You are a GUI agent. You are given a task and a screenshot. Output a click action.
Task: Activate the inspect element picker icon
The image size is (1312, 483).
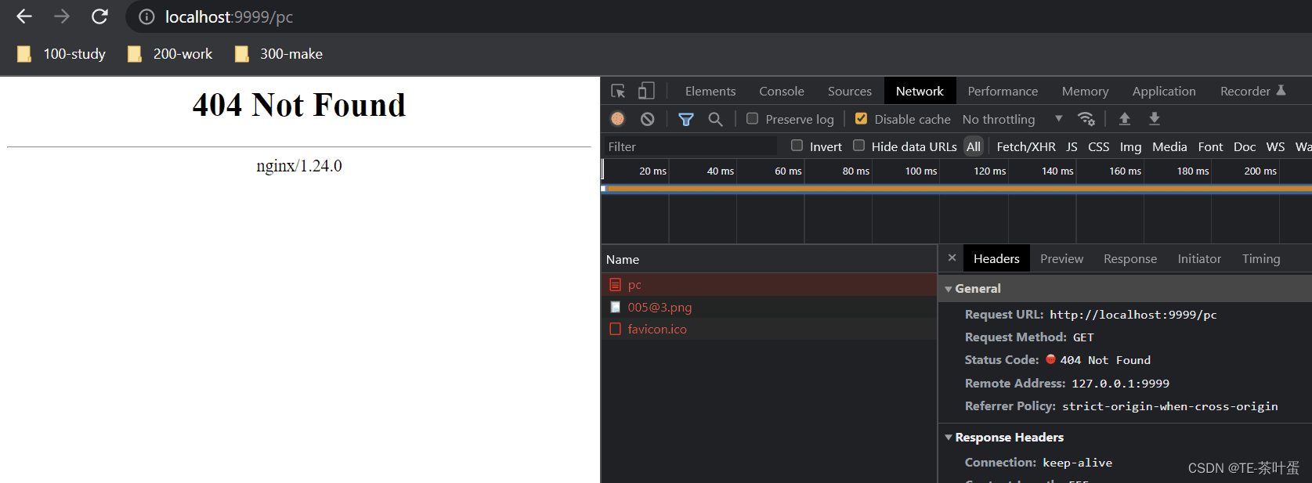618,92
